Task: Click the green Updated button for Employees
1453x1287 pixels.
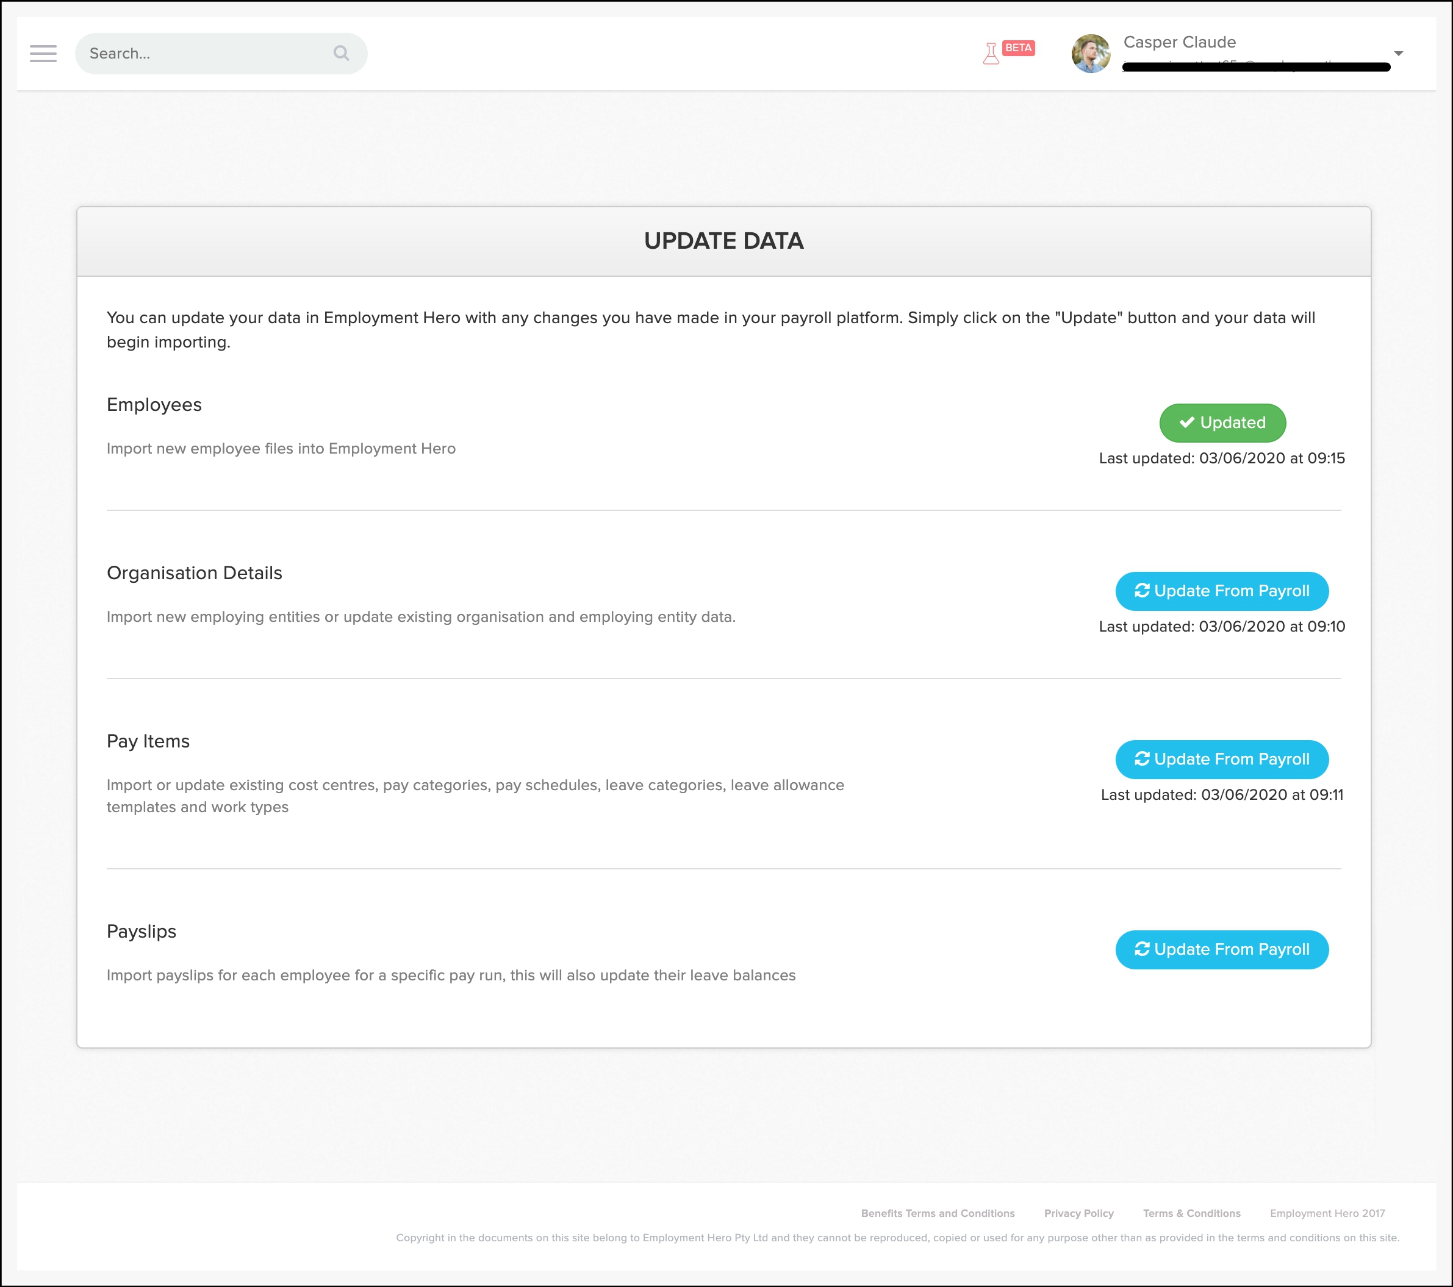Action: pos(1222,423)
